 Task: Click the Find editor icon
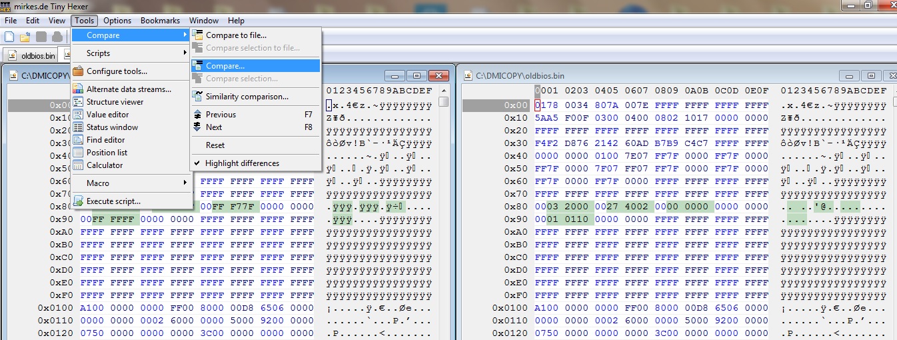[x=78, y=140]
